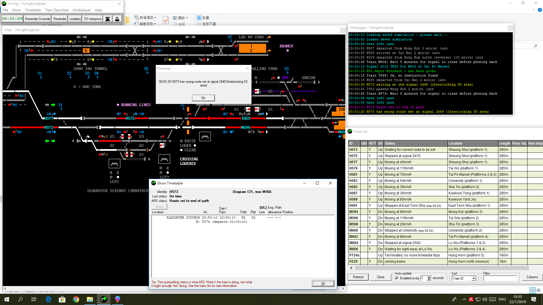
Task: Click green right arrow near Slaughter Sidings
Action: (x=53, y=141)
